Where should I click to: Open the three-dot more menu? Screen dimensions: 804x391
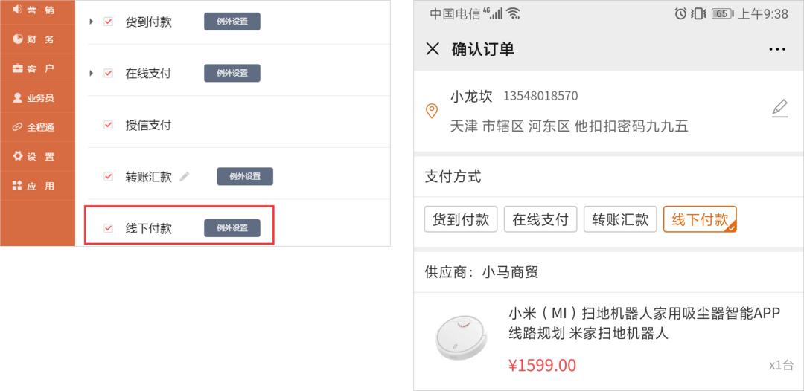click(x=777, y=49)
